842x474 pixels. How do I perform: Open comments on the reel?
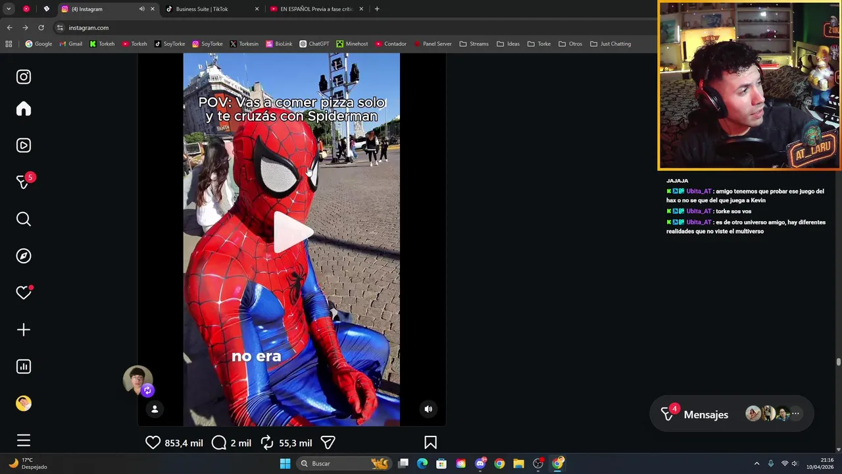tap(219, 443)
